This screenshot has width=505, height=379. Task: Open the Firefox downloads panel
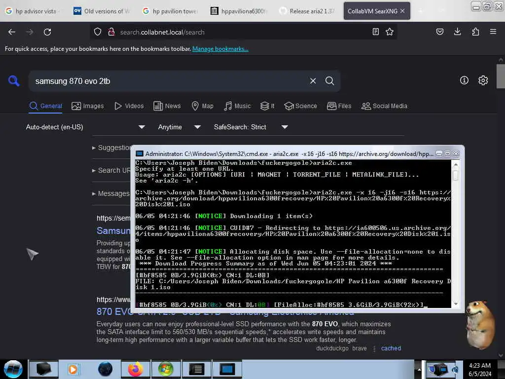[x=457, y=32]
